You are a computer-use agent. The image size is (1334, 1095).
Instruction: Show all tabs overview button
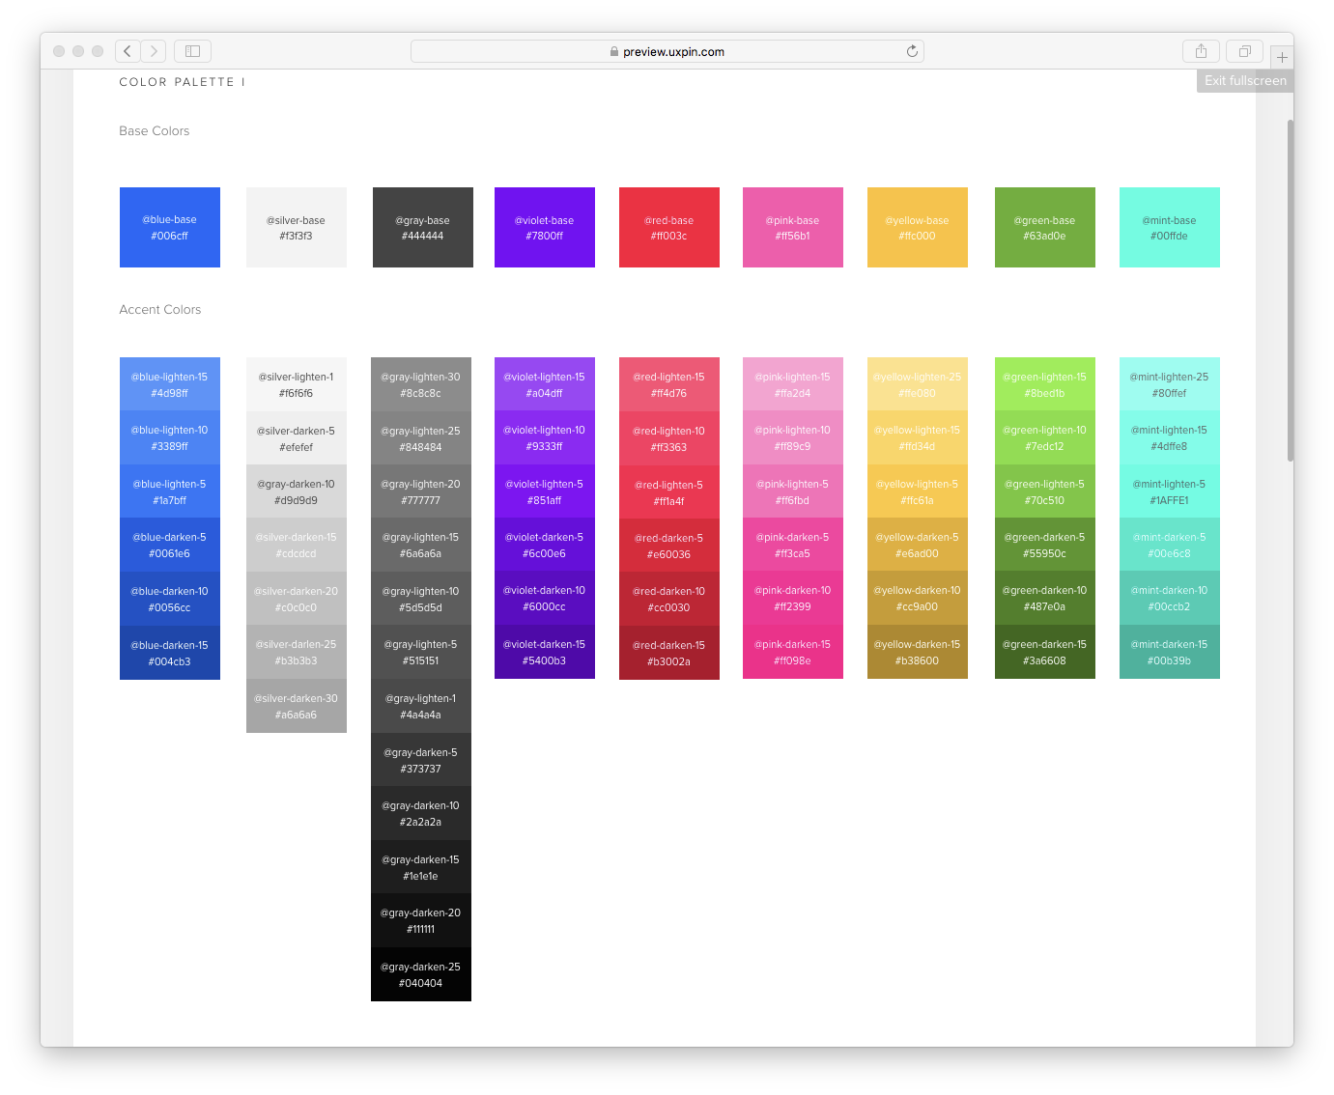tap(1244, 51)
